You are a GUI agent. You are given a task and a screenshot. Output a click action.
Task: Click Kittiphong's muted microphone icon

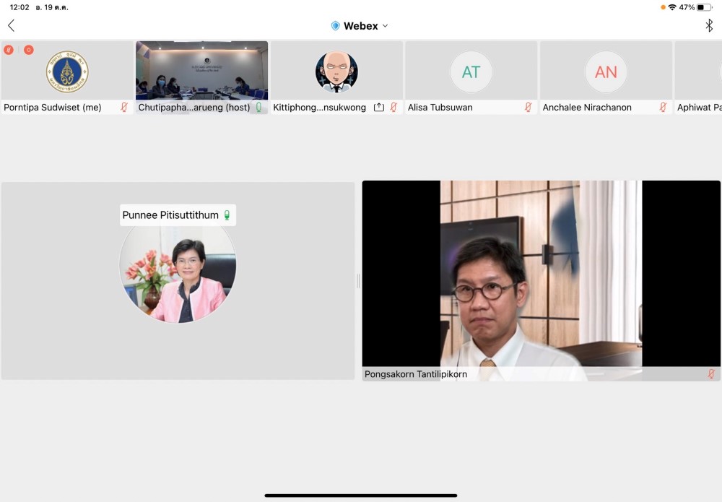click(x=393, y=108)
